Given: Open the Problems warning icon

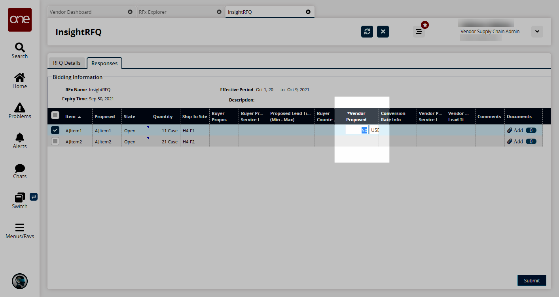Looking at the screenshot, I should tap(19, 108).
